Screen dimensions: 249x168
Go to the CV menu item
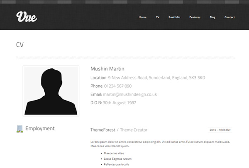[157, 17]
